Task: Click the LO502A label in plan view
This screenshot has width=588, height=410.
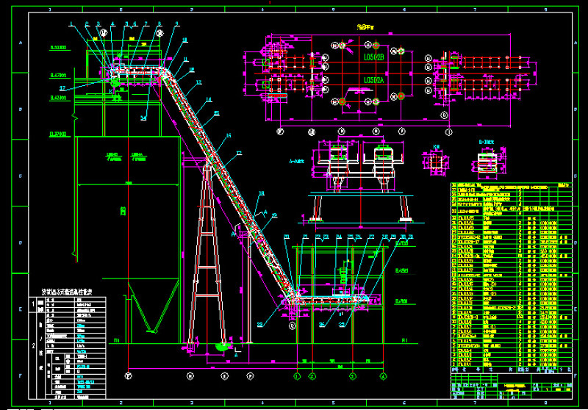Action: coord(374,80)
